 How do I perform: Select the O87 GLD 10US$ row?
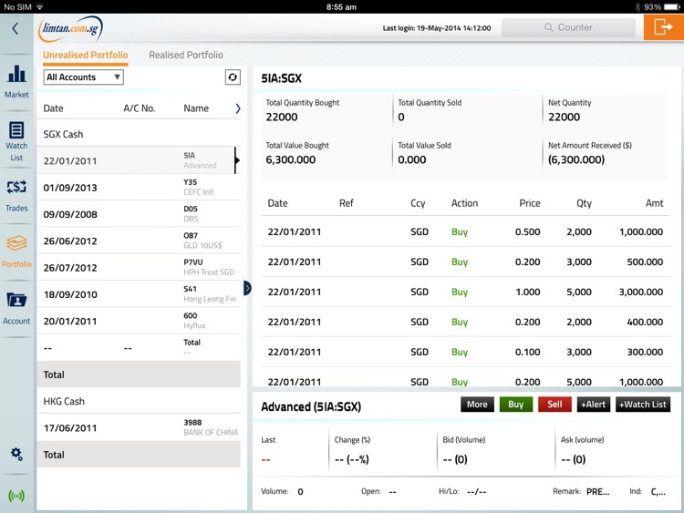coord(139,241)
